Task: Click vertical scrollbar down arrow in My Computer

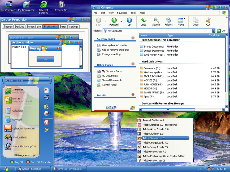Action: tap(227, 106)
